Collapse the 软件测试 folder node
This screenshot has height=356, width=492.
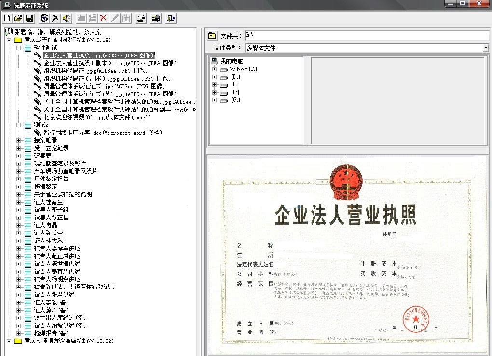(19, 48)
